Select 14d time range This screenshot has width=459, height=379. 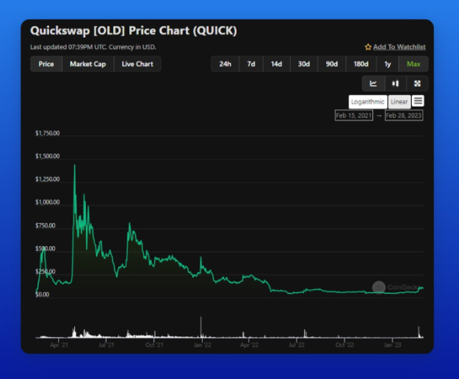point(276,64)
